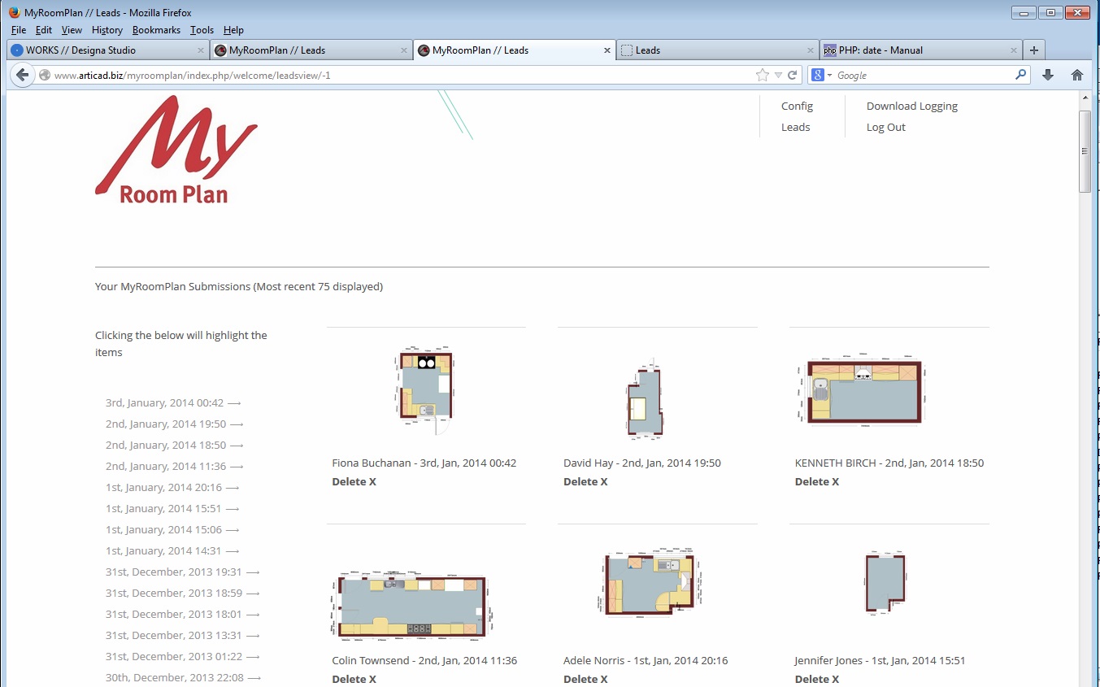1100x687 pixels.
Task: Go to the browser Home icon
Action: (x=1077, y=75)
